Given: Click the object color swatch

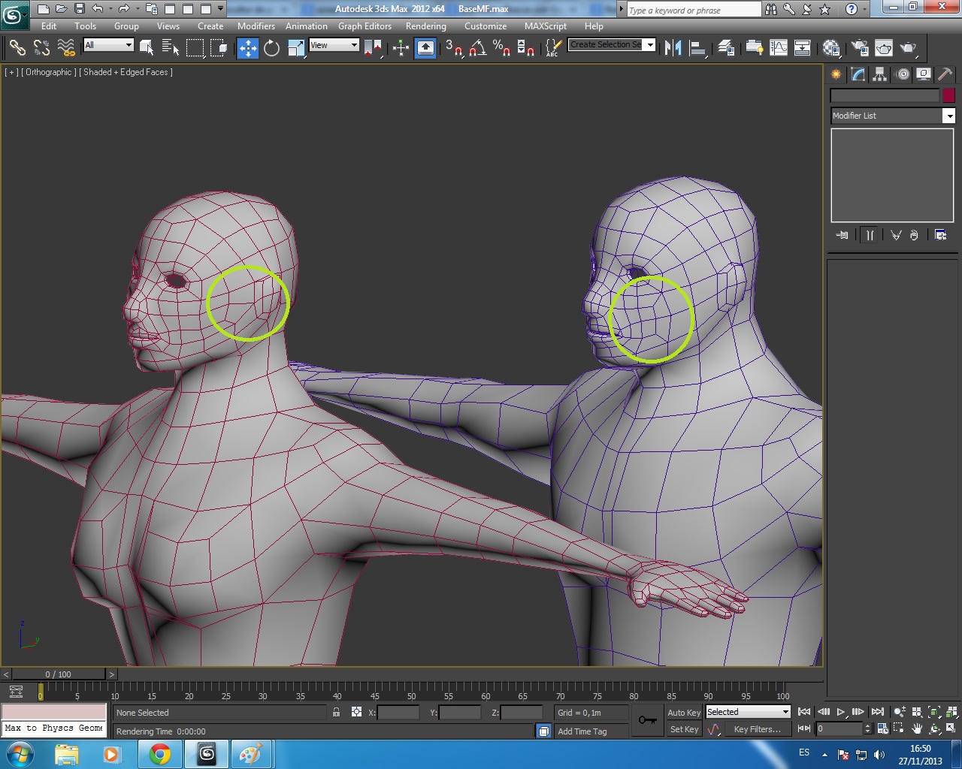Looking at the screenshot, I should [948, 95].
